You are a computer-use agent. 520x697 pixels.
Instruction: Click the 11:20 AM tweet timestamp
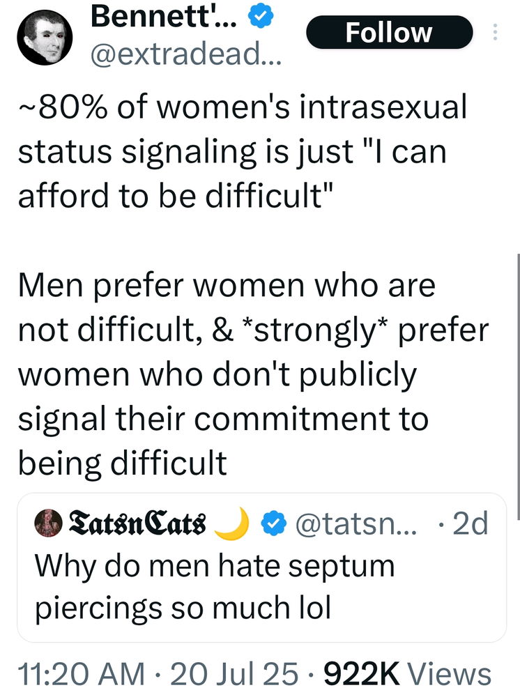[x=82, y=674]
